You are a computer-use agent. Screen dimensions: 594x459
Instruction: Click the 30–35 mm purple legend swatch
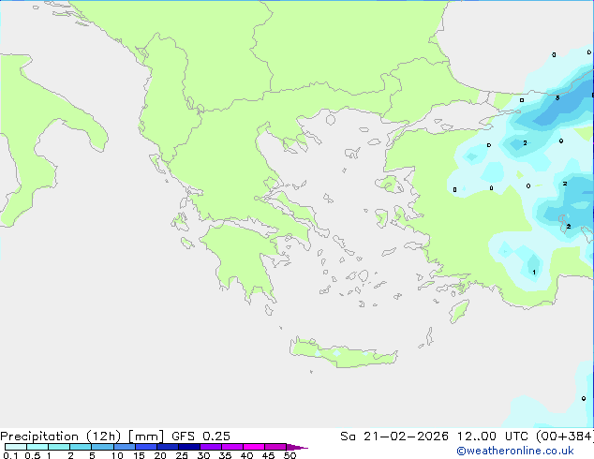[x=211, y=447]
